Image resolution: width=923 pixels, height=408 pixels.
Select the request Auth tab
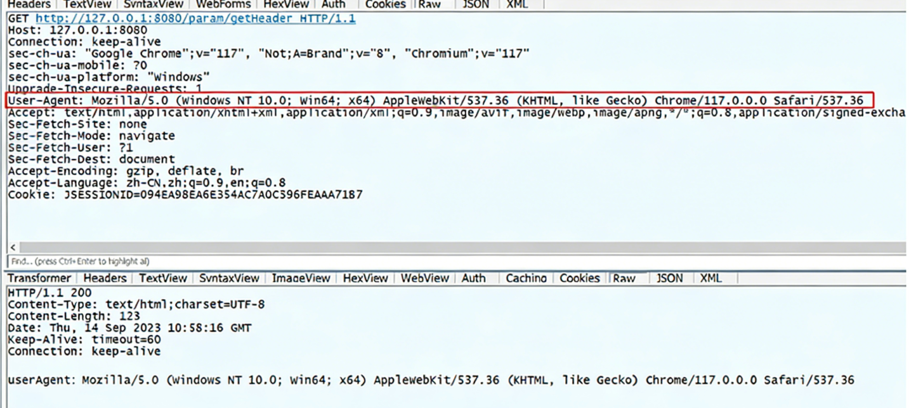coord(333,4)
